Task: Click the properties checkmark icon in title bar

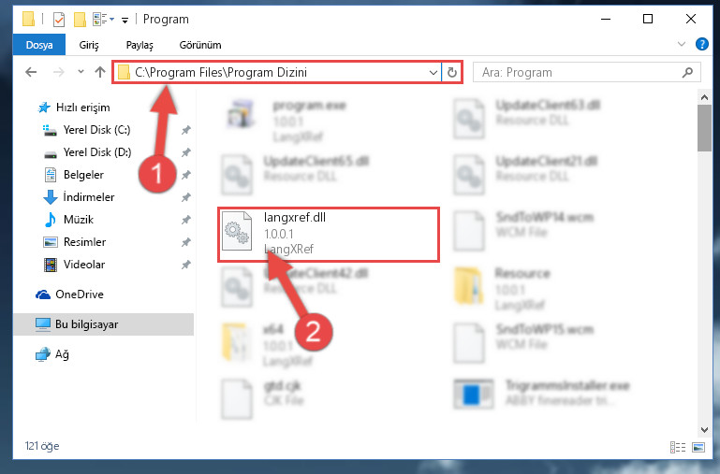Action: pyautogui.click(x=59, y=20)
